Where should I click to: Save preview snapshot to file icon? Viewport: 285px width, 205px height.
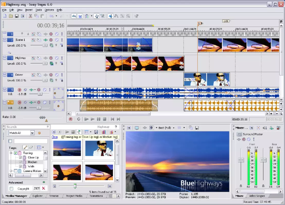point(197,128)
